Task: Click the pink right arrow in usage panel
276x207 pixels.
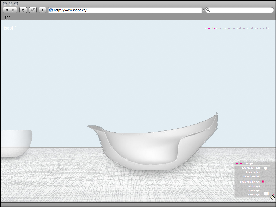Action: coord(241,164)
